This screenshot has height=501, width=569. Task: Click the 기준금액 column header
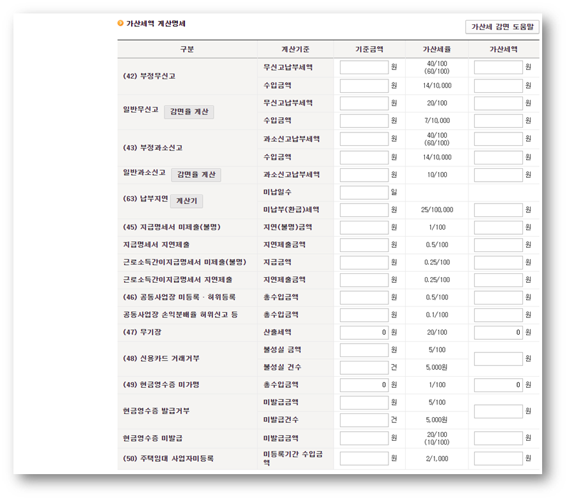click(x=369, y=49)
